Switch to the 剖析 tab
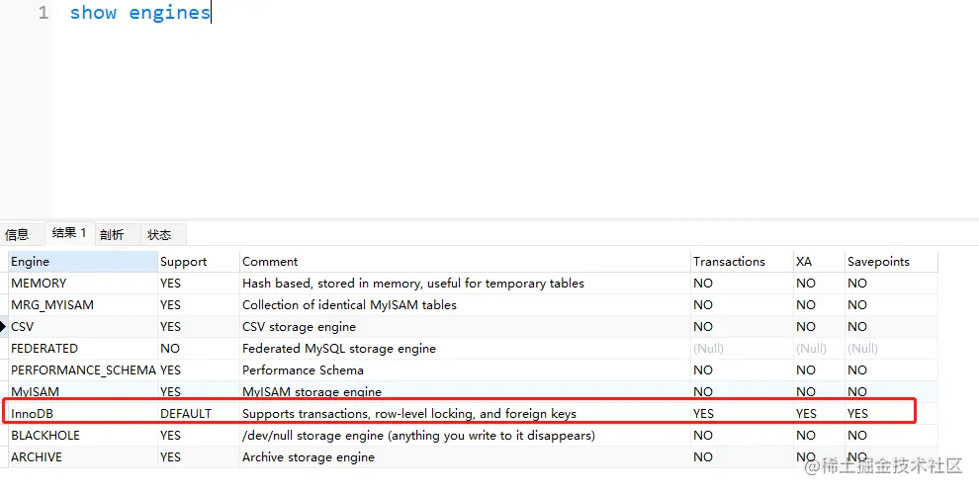979x492 pixels. (112, 235)
